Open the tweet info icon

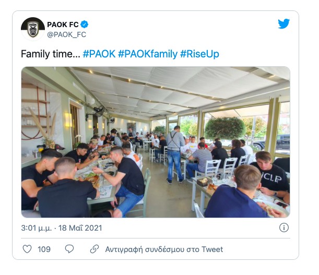pos(283,228)
